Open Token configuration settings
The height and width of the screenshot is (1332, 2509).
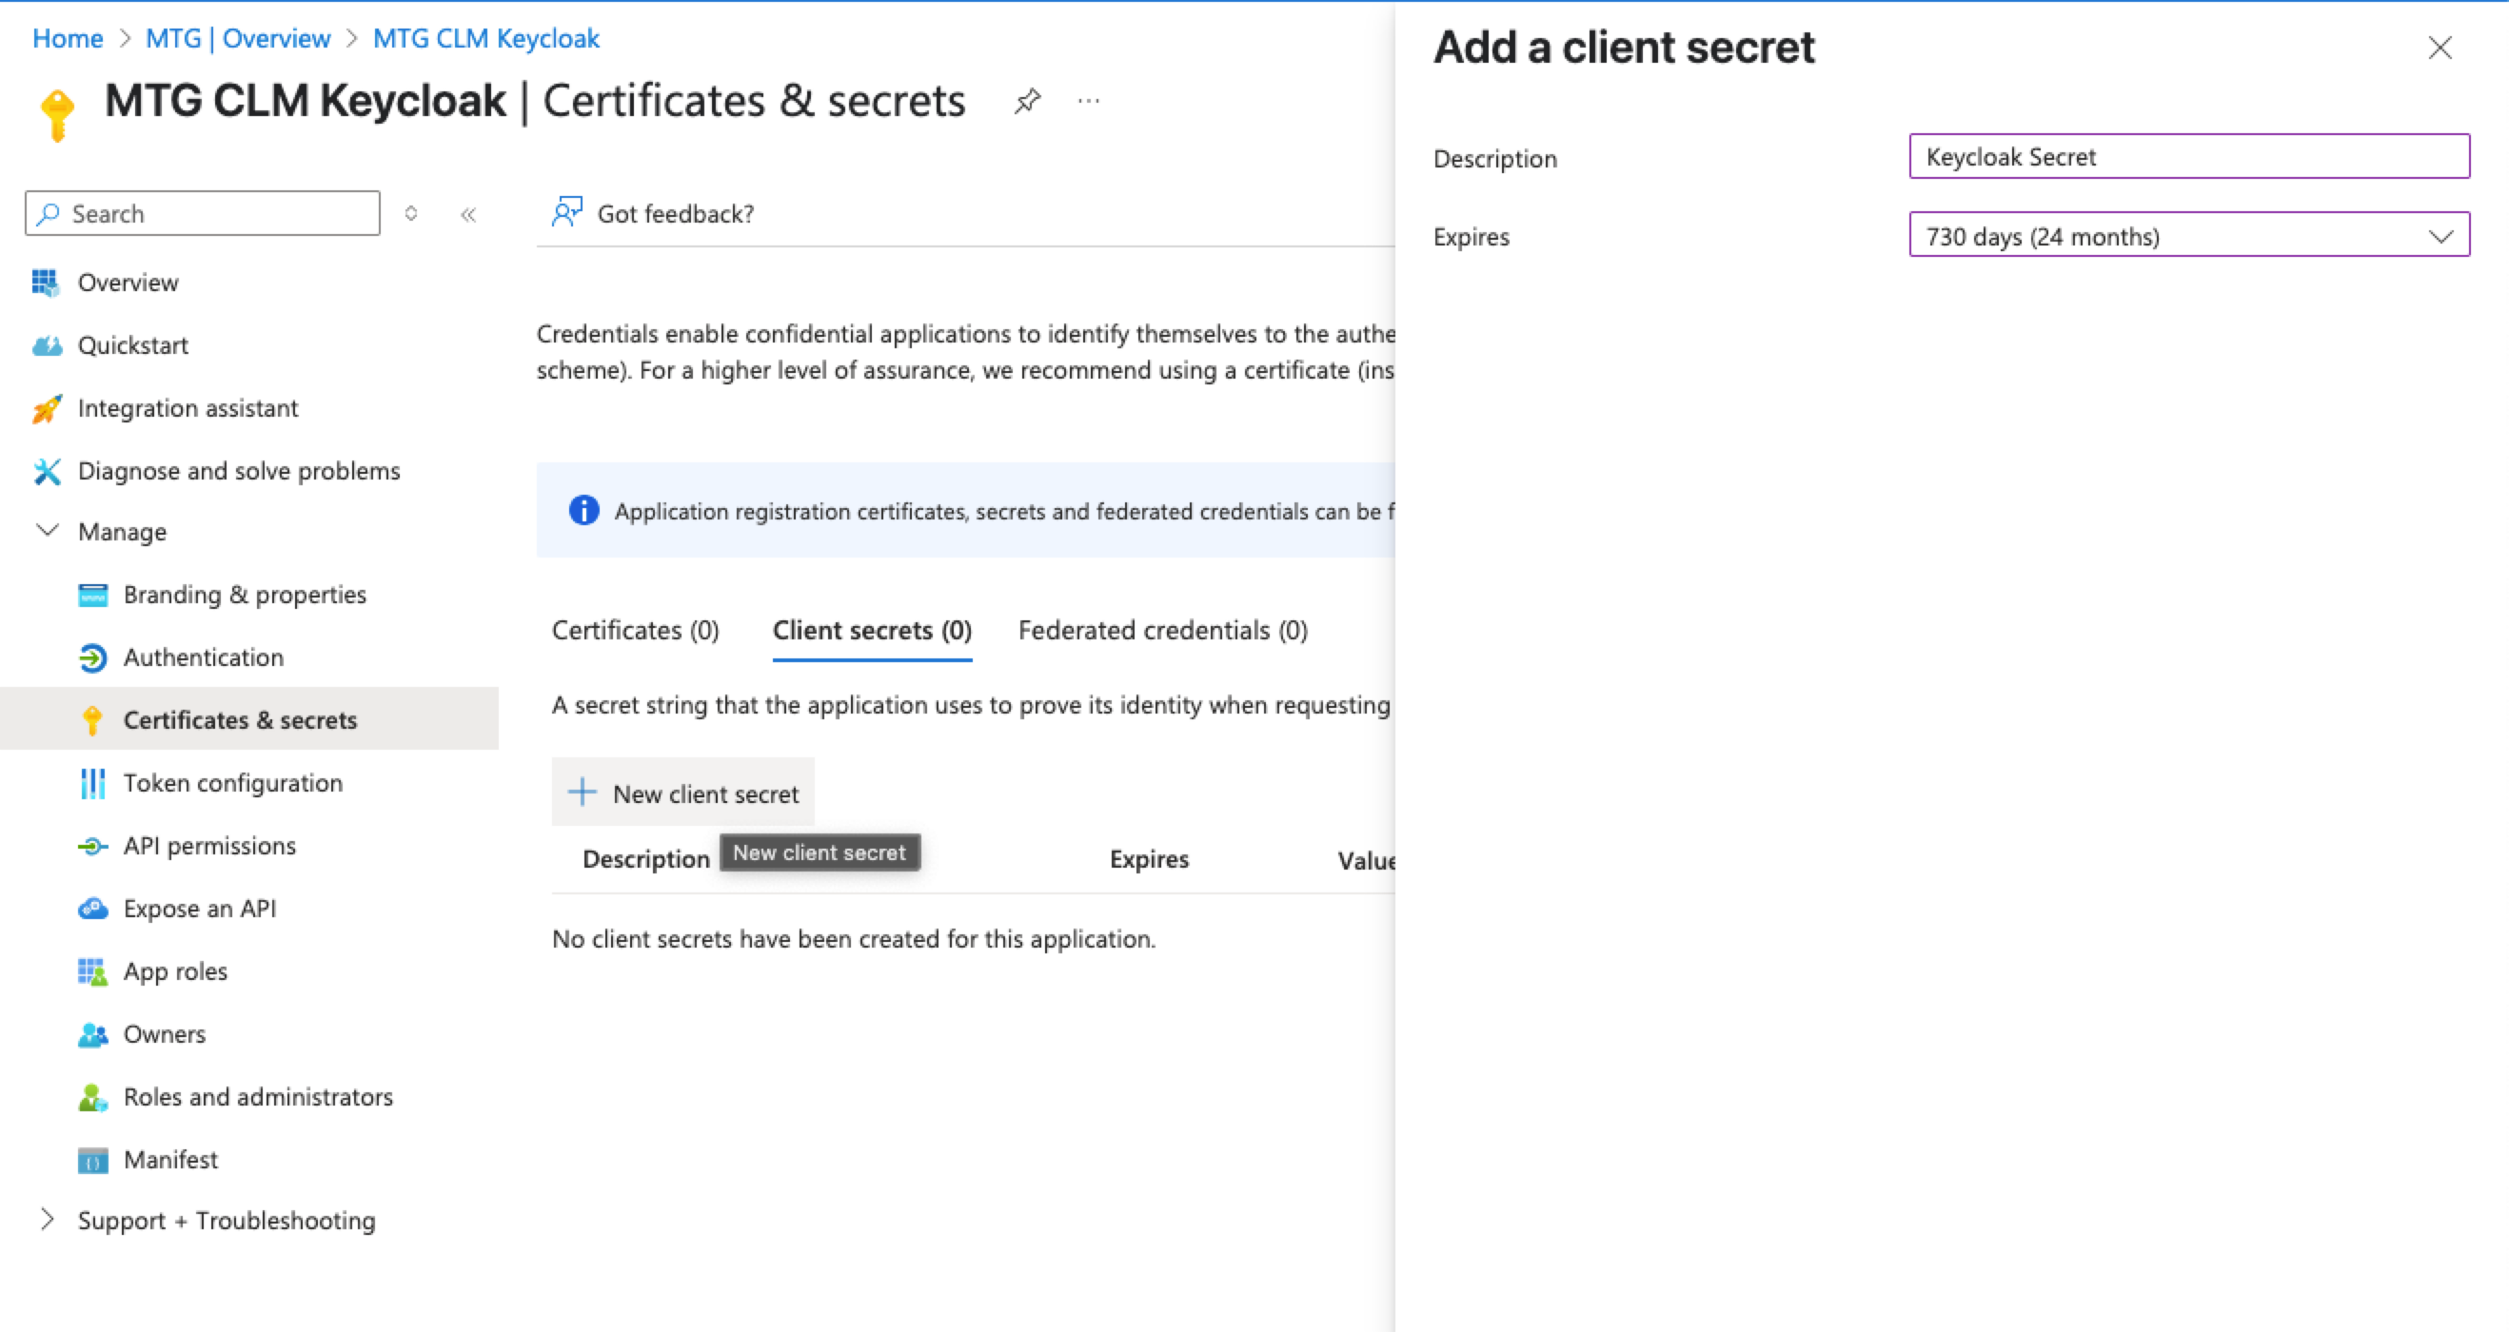point(233,783)
